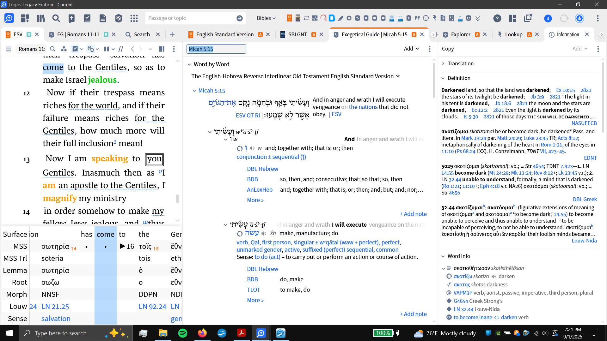Switch to the Explorer tab
This screenshot has width=607, height=341.
click(x=461, y=34)
